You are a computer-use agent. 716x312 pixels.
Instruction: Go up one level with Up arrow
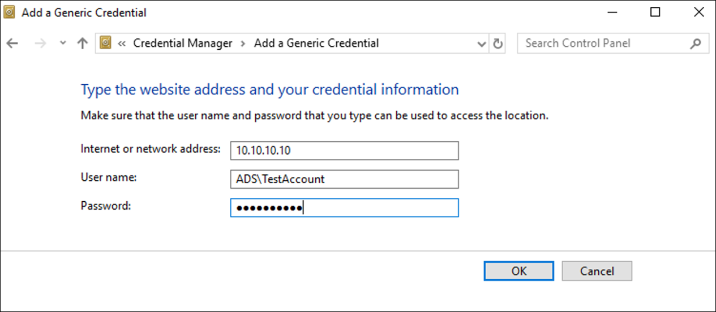(x=83, y=44)
